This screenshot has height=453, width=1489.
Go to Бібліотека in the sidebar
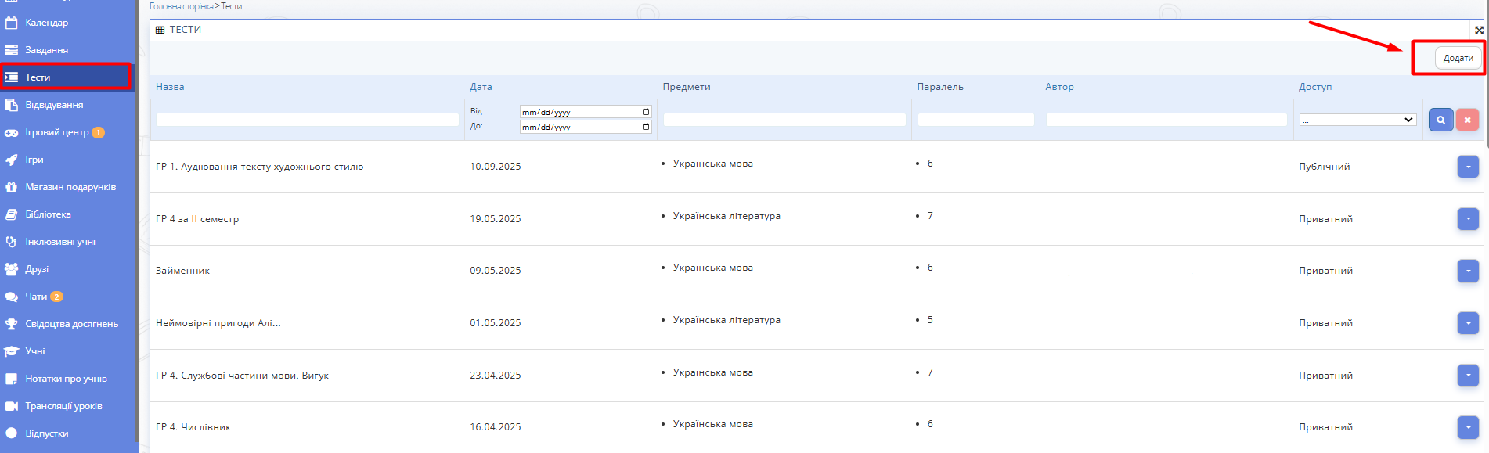point(48,214)
